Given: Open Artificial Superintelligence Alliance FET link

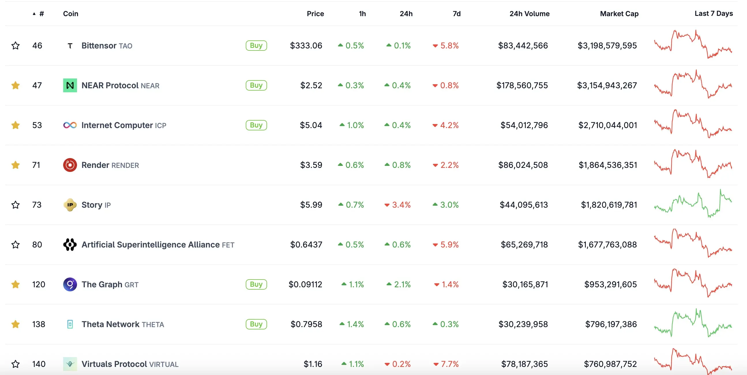Looking at the screenshot, I should pos(158,245).
